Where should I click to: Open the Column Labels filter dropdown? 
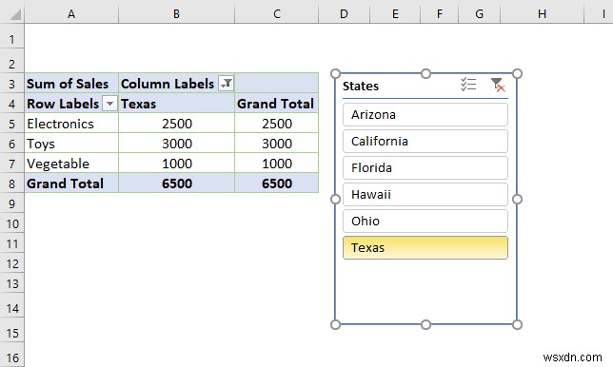coord(226,83)
